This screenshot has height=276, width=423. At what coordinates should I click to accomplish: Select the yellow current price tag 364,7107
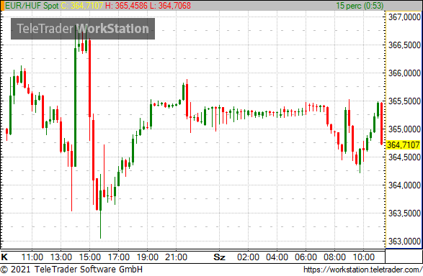pyautogui.click(x=404, y=145)
